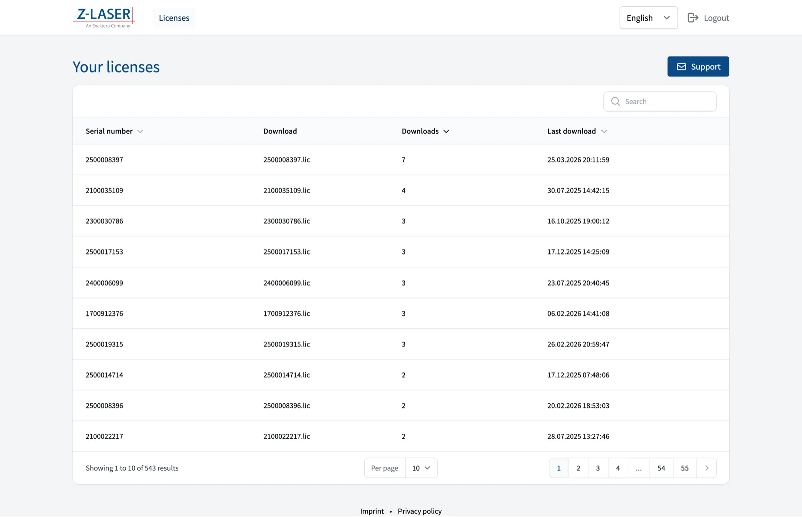
Task: Go to page 2
Action: click(578, 468)
